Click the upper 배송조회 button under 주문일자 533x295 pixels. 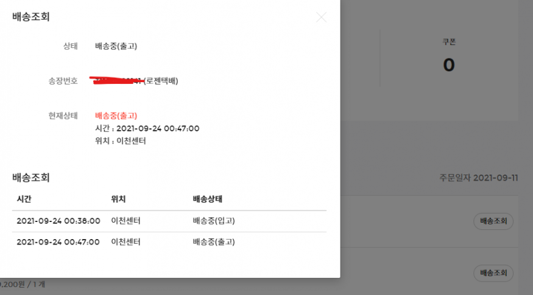pos(493,221)
